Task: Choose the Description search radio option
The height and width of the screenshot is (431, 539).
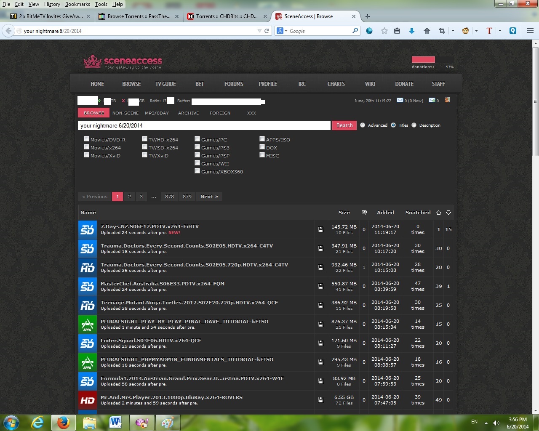Action: point(414,125)
